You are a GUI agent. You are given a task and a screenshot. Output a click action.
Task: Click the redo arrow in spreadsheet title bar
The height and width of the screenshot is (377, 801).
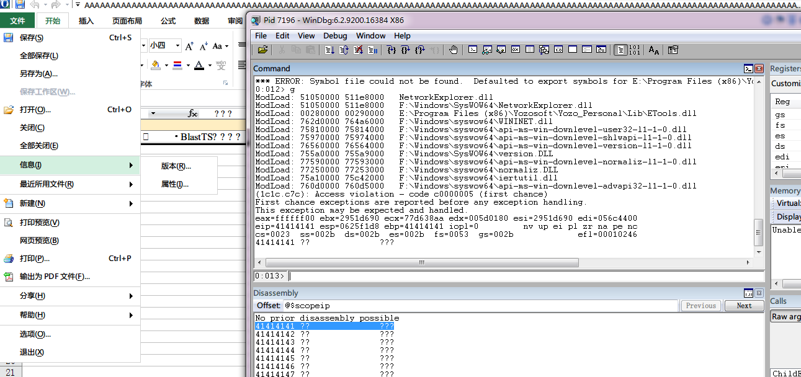(56, 4)
